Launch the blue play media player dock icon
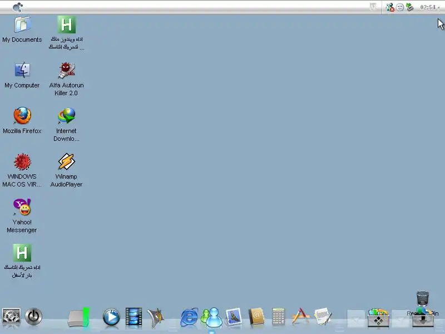Screen dimensions: 445x334 [111, 317]
